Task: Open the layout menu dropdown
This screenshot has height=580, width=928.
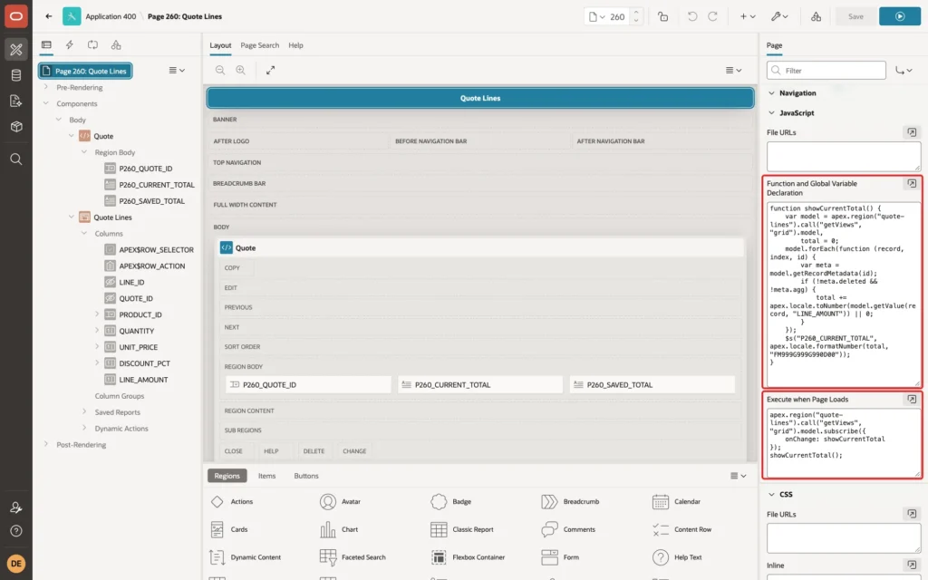Action: (733, 70)
